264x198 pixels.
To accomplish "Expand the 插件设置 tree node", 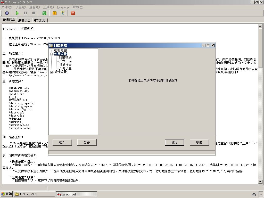I will point(51,72).
